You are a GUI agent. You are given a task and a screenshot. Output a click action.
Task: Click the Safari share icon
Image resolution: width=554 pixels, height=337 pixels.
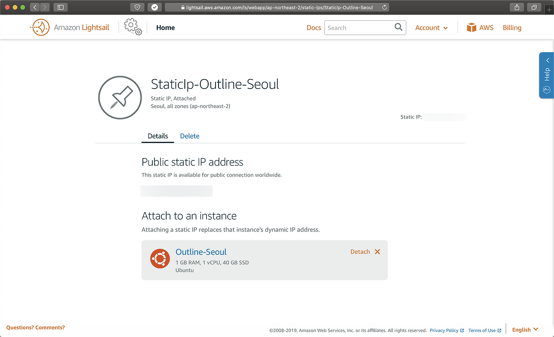coord(517,7)
